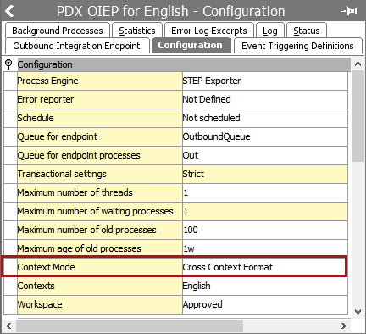Open Event Triggering Definitions tab

point(297,46)
